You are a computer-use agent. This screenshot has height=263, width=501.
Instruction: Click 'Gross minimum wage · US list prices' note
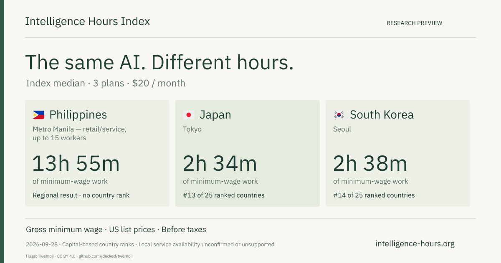click(90, 230)
